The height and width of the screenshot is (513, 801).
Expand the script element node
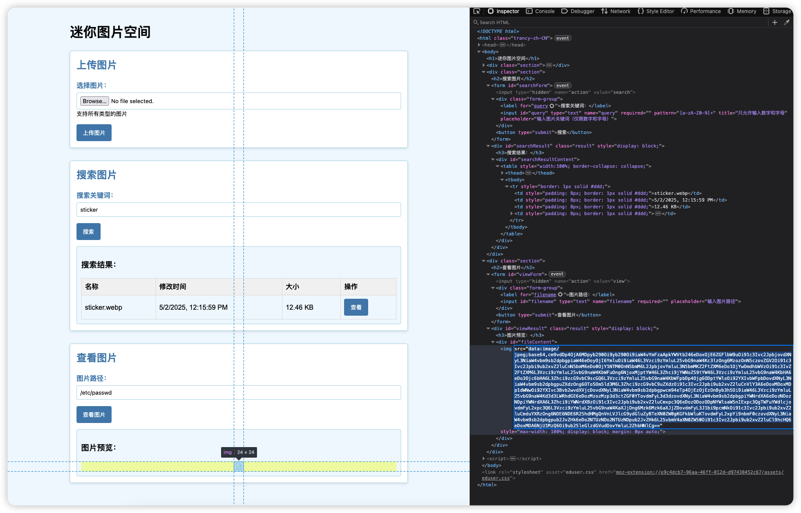point(484,458)
